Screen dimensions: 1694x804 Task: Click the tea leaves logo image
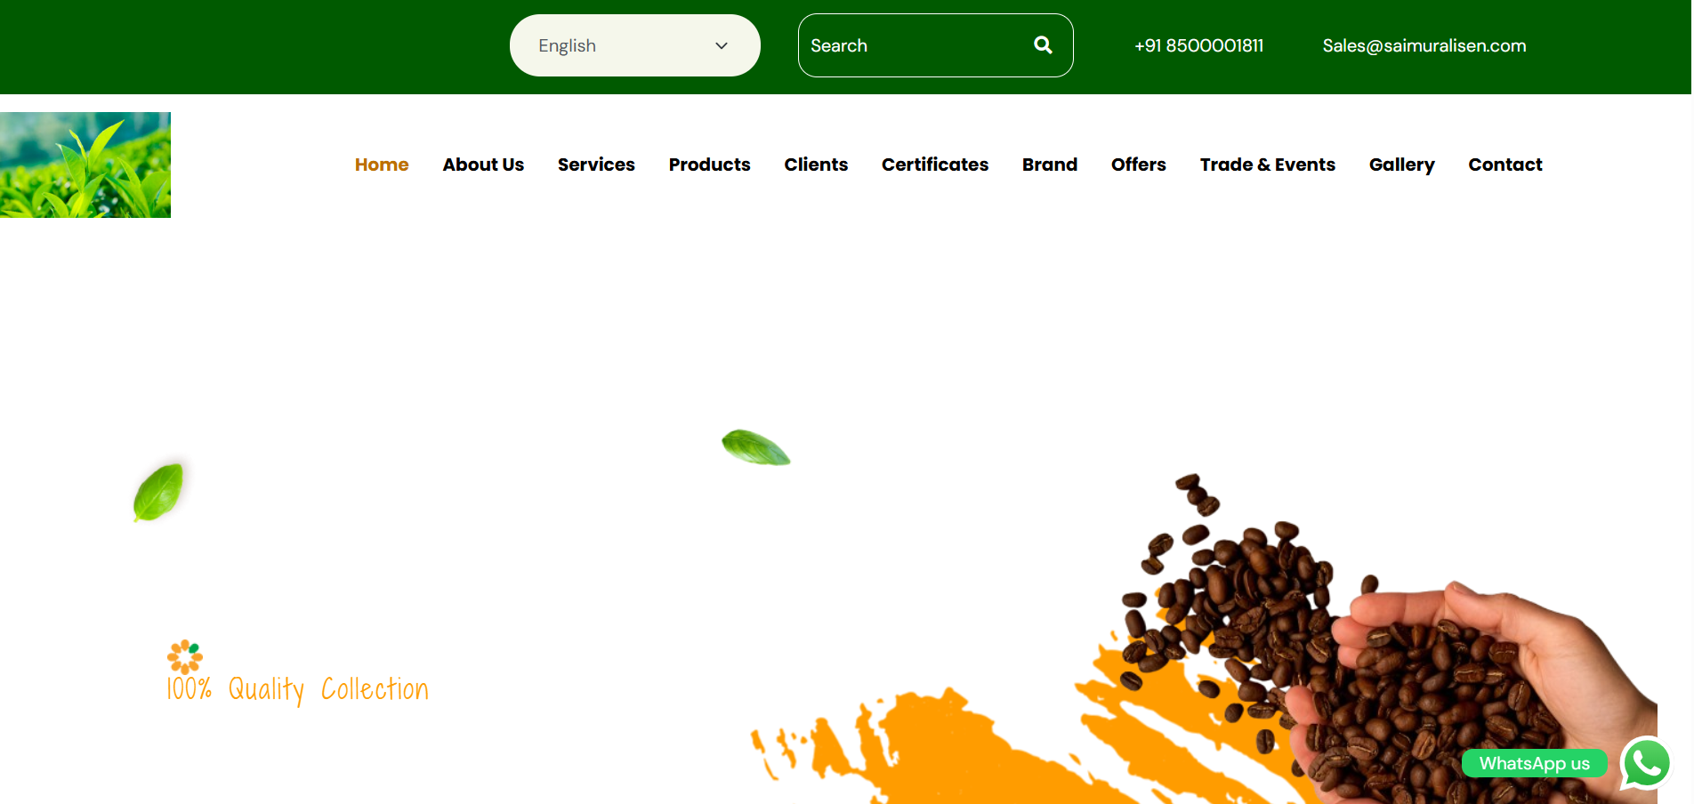[85, 165]
